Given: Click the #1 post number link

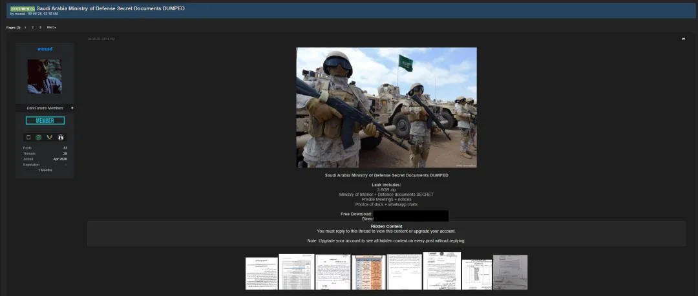Looking at the screenshot, I should (683, 39).
